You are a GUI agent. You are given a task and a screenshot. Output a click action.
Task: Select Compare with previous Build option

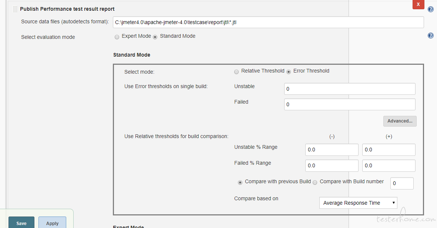(x=240, y=182)
